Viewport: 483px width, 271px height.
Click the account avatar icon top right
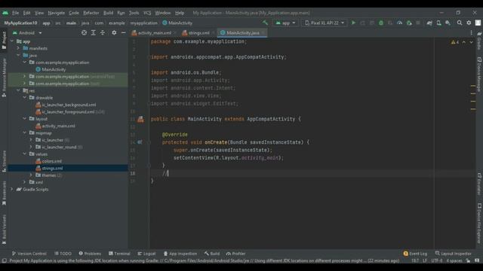click(x=478, y=23)
